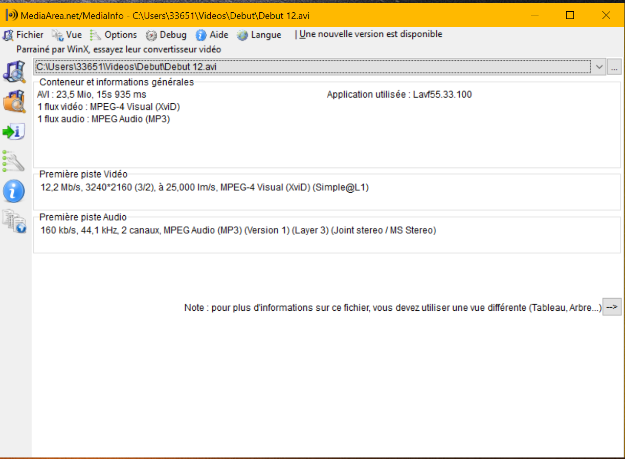Click the open folder sidebar icon
625x459 pixels.
pos(14,101)
